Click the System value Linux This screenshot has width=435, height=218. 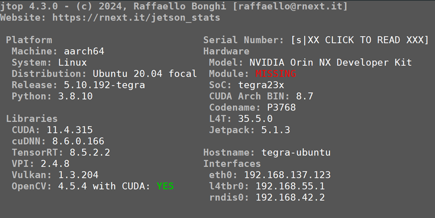72,62
